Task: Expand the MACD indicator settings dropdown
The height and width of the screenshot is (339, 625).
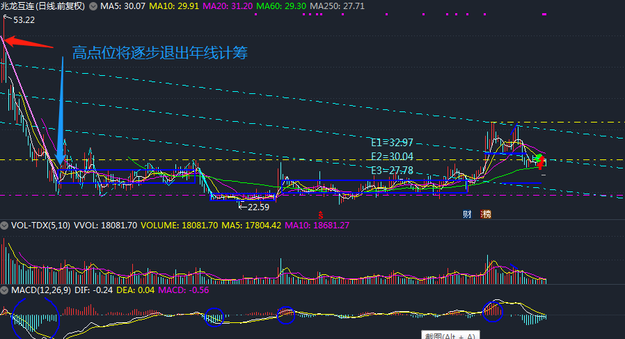Action: coord(4,290)
